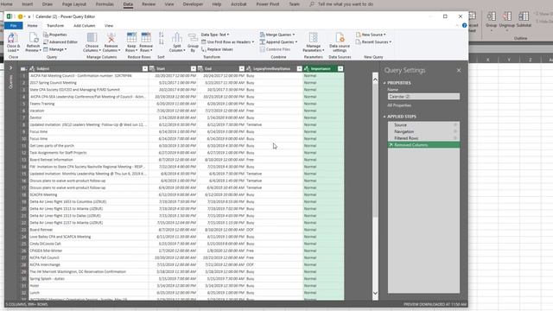Select the Filtered Rows applied step
553x311 pixels.
pos(423,138)
